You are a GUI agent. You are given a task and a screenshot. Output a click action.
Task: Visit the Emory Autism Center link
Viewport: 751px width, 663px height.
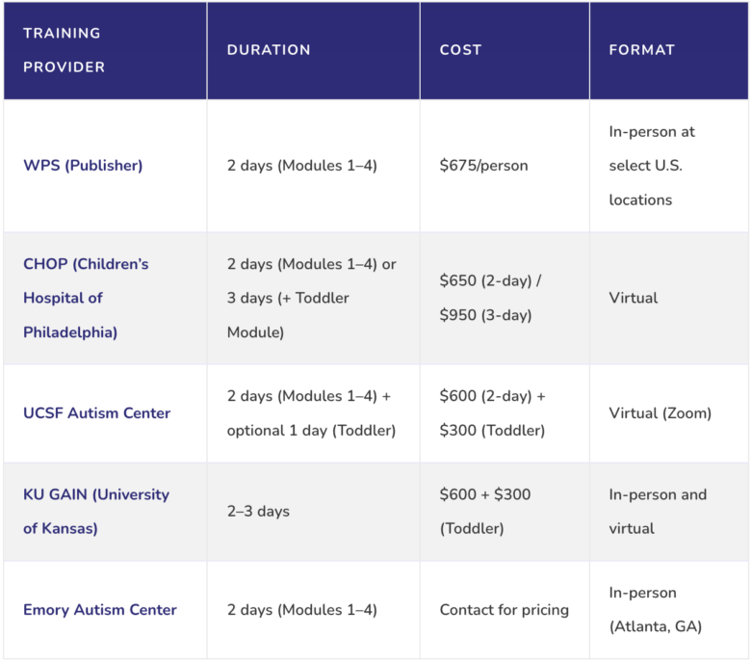[x=100, y=609]
